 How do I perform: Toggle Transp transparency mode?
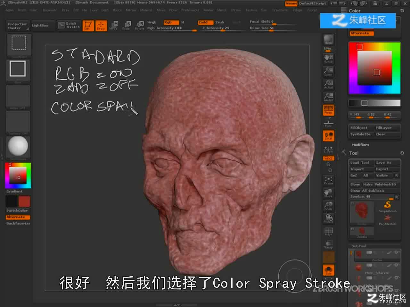click(328, 244)
